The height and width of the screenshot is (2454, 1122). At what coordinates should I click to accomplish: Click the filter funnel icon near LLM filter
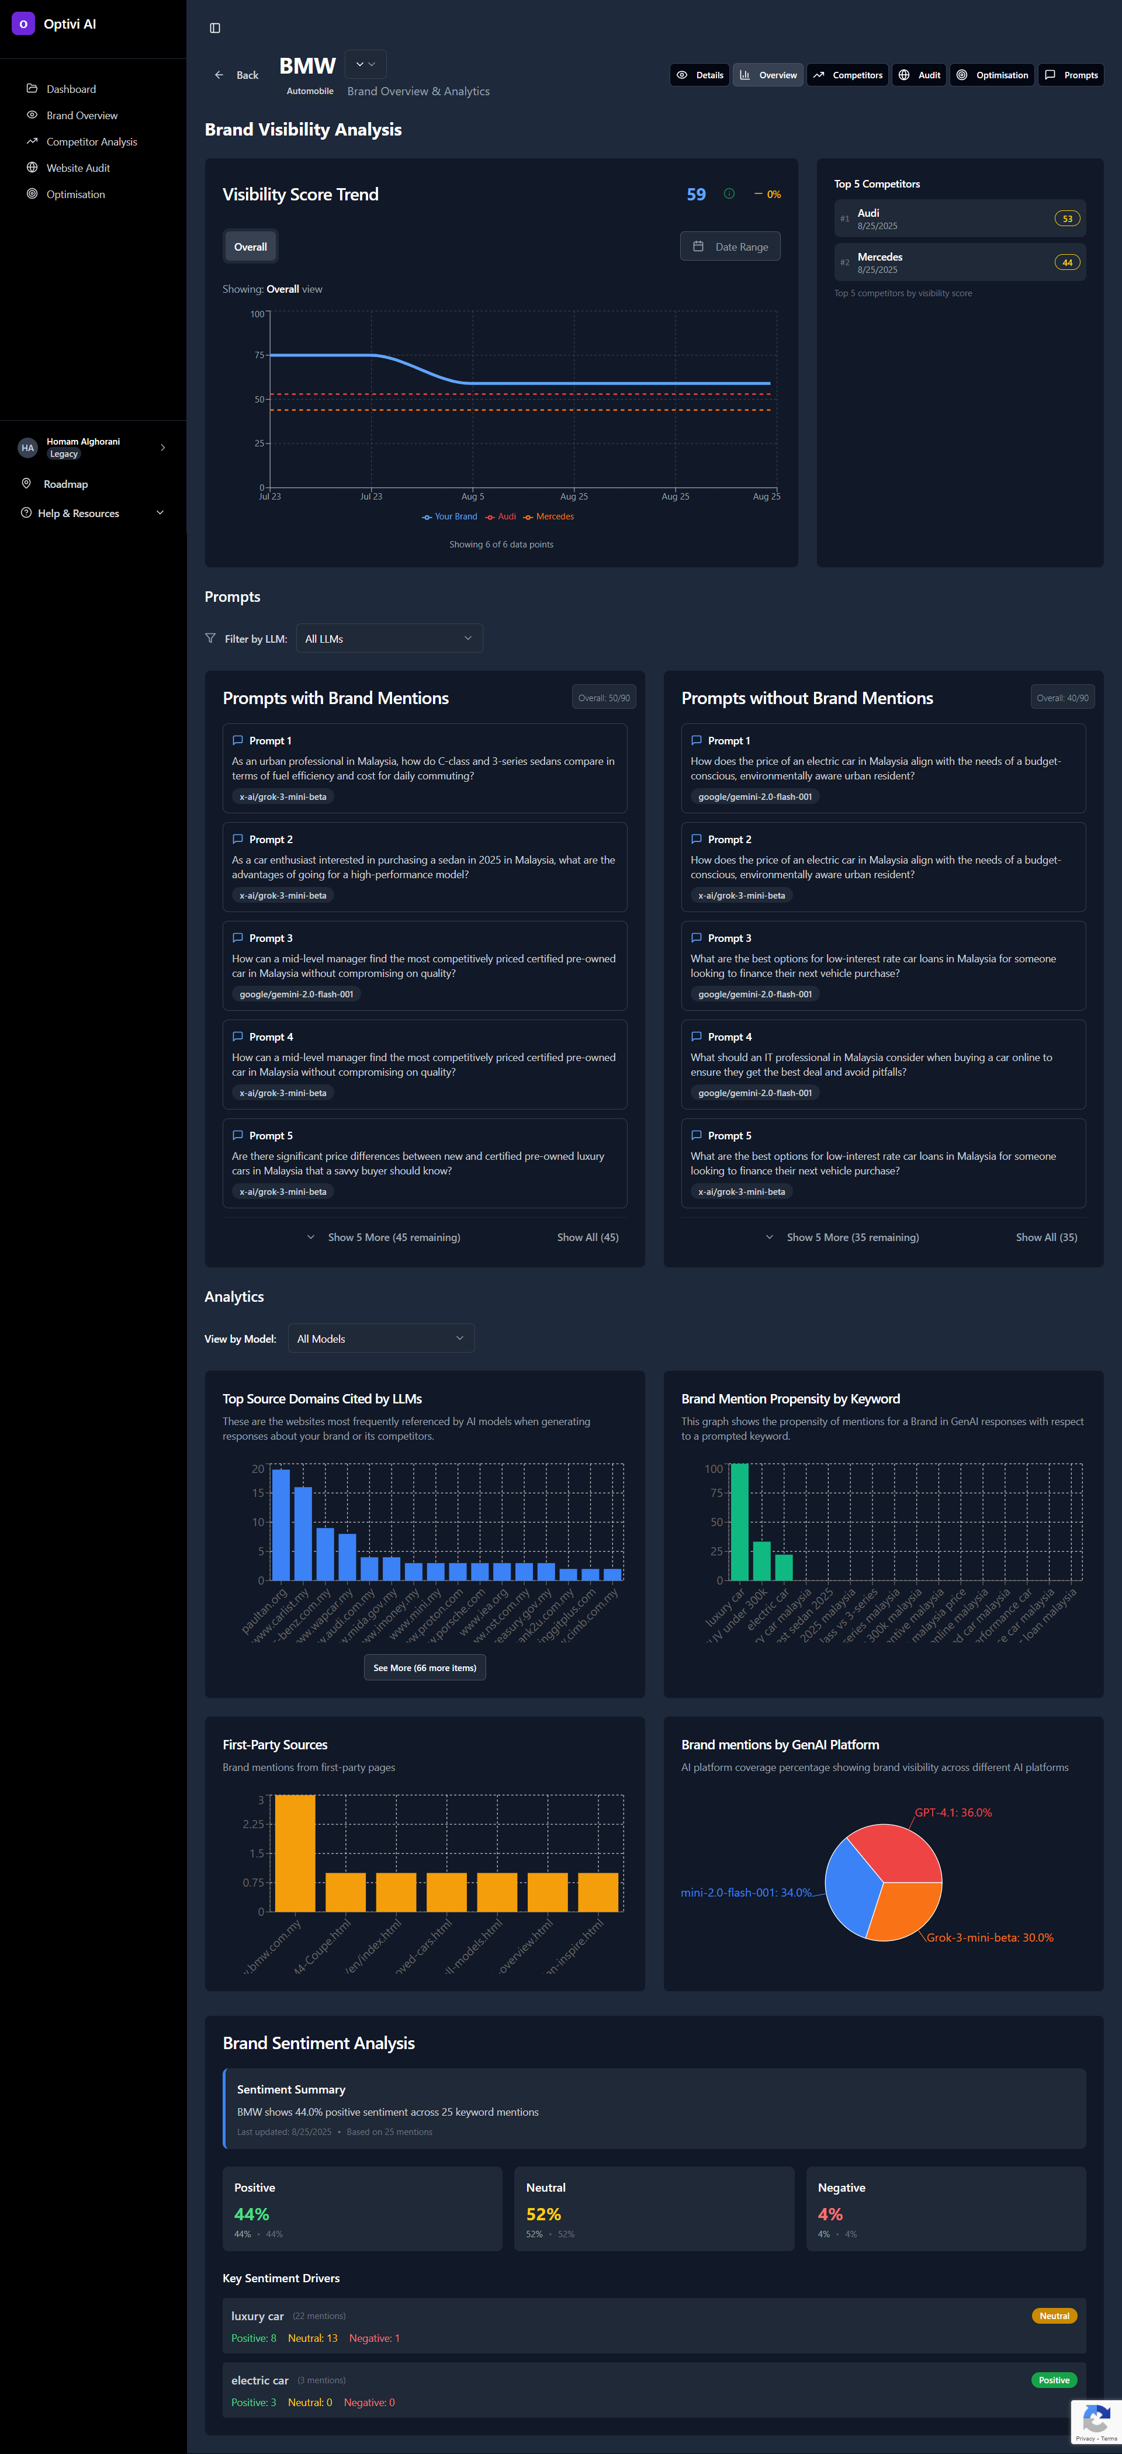[x=210, y=639]
